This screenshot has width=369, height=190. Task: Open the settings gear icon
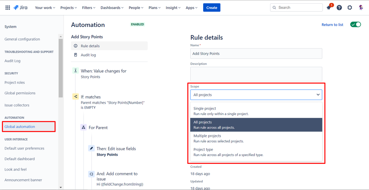[x=350, y=7]
